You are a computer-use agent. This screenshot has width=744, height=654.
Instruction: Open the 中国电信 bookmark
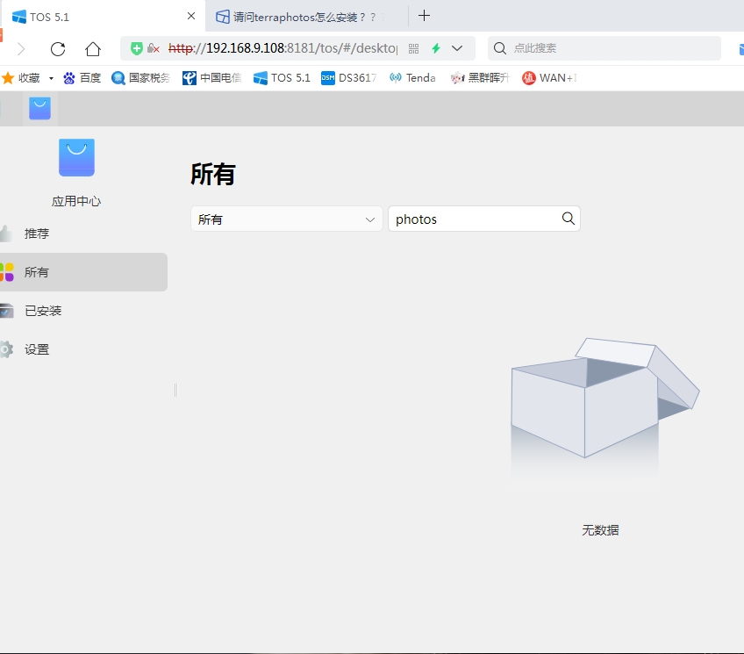212,78
